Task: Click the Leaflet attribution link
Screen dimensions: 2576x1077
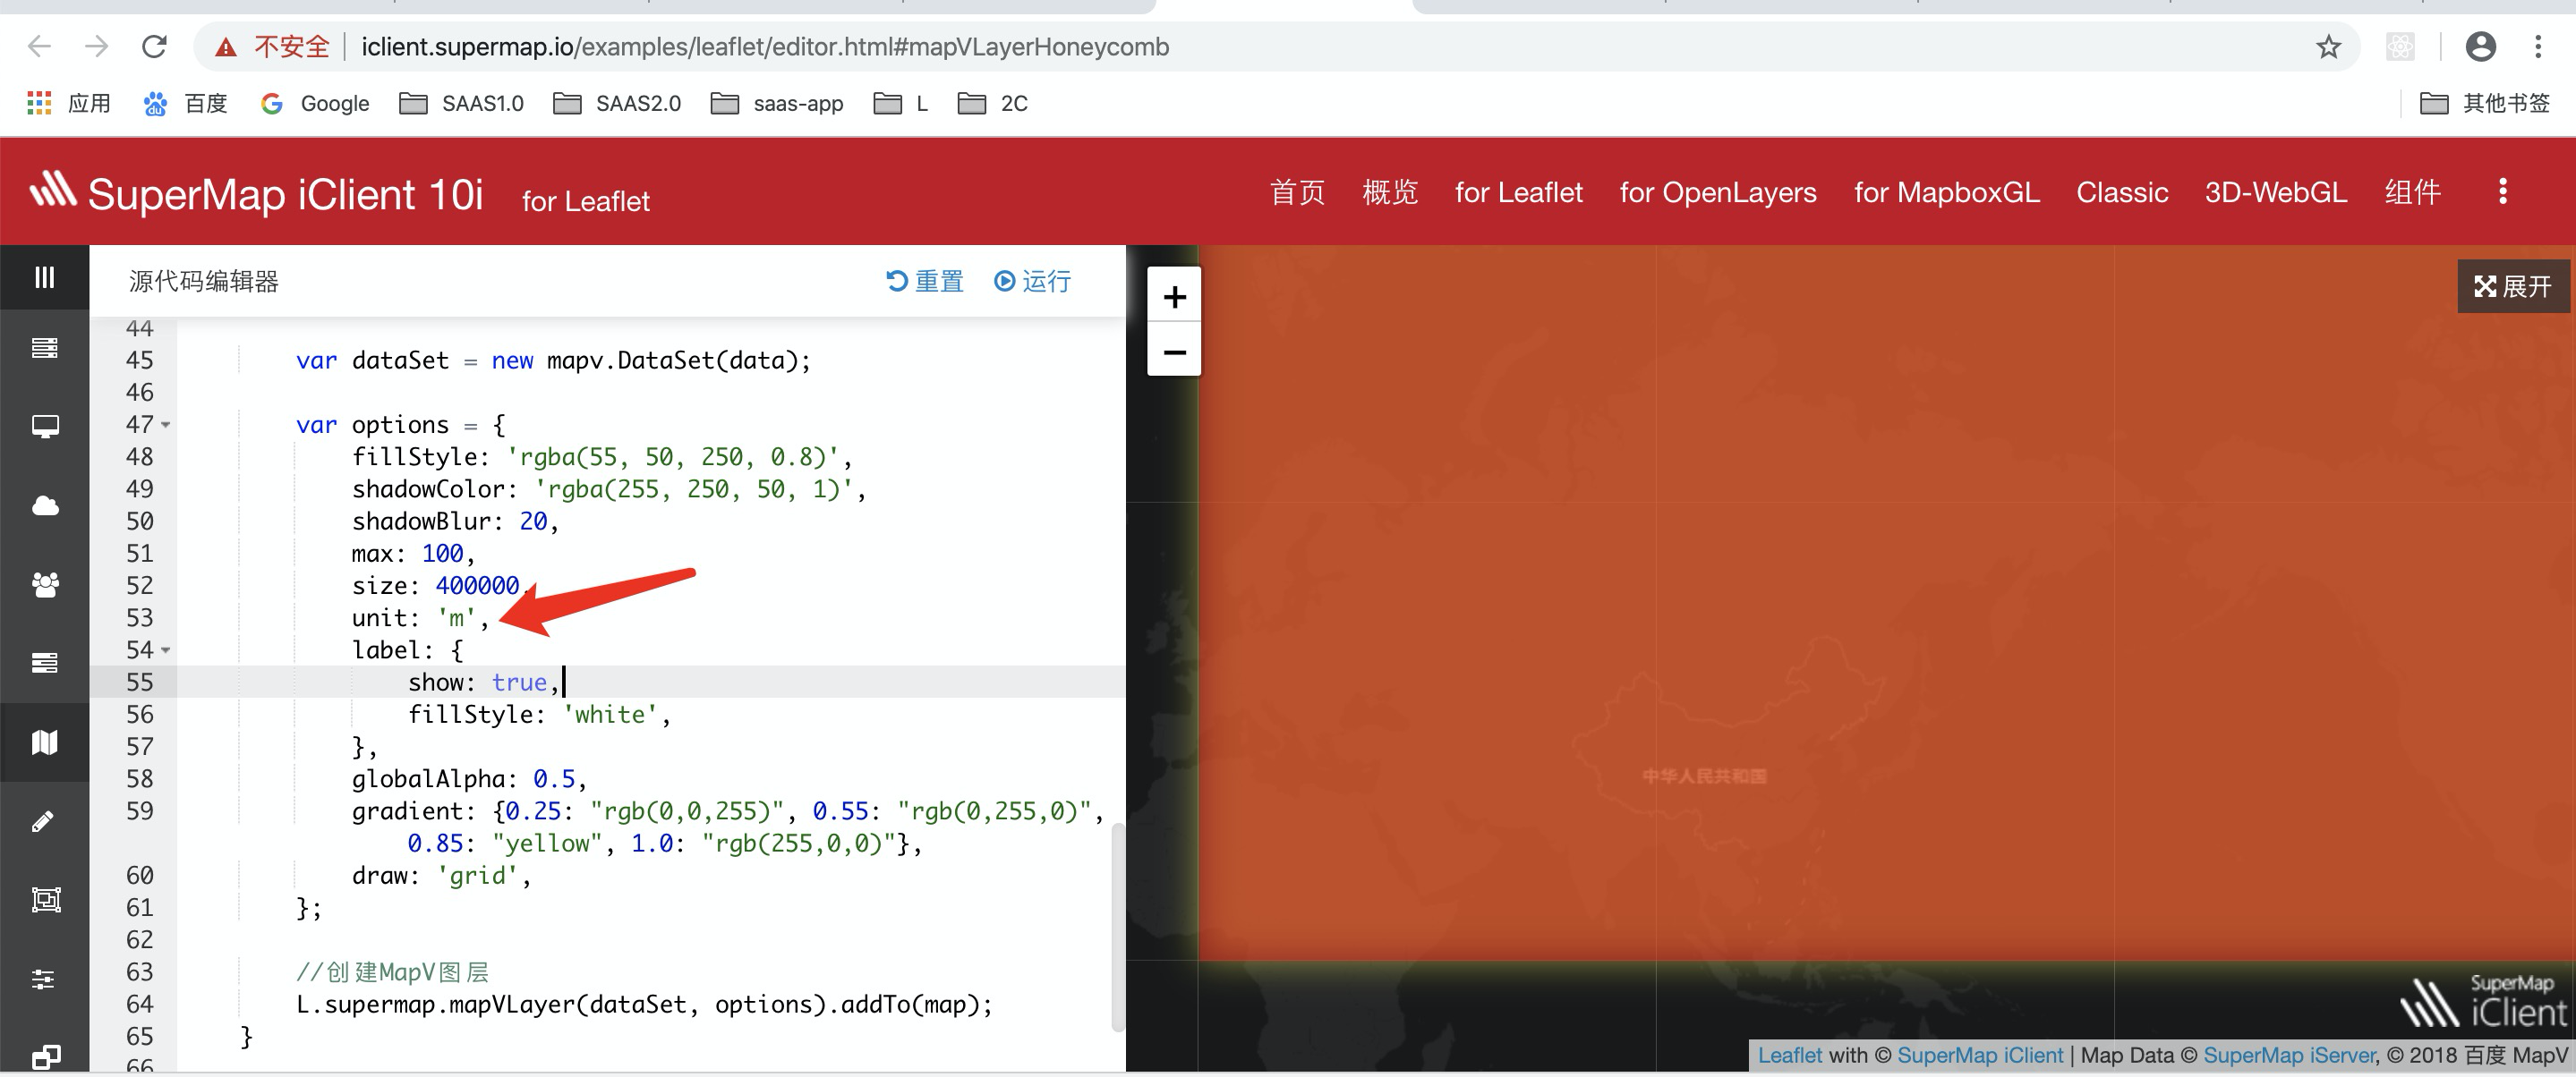Action: (1789, 1055)
